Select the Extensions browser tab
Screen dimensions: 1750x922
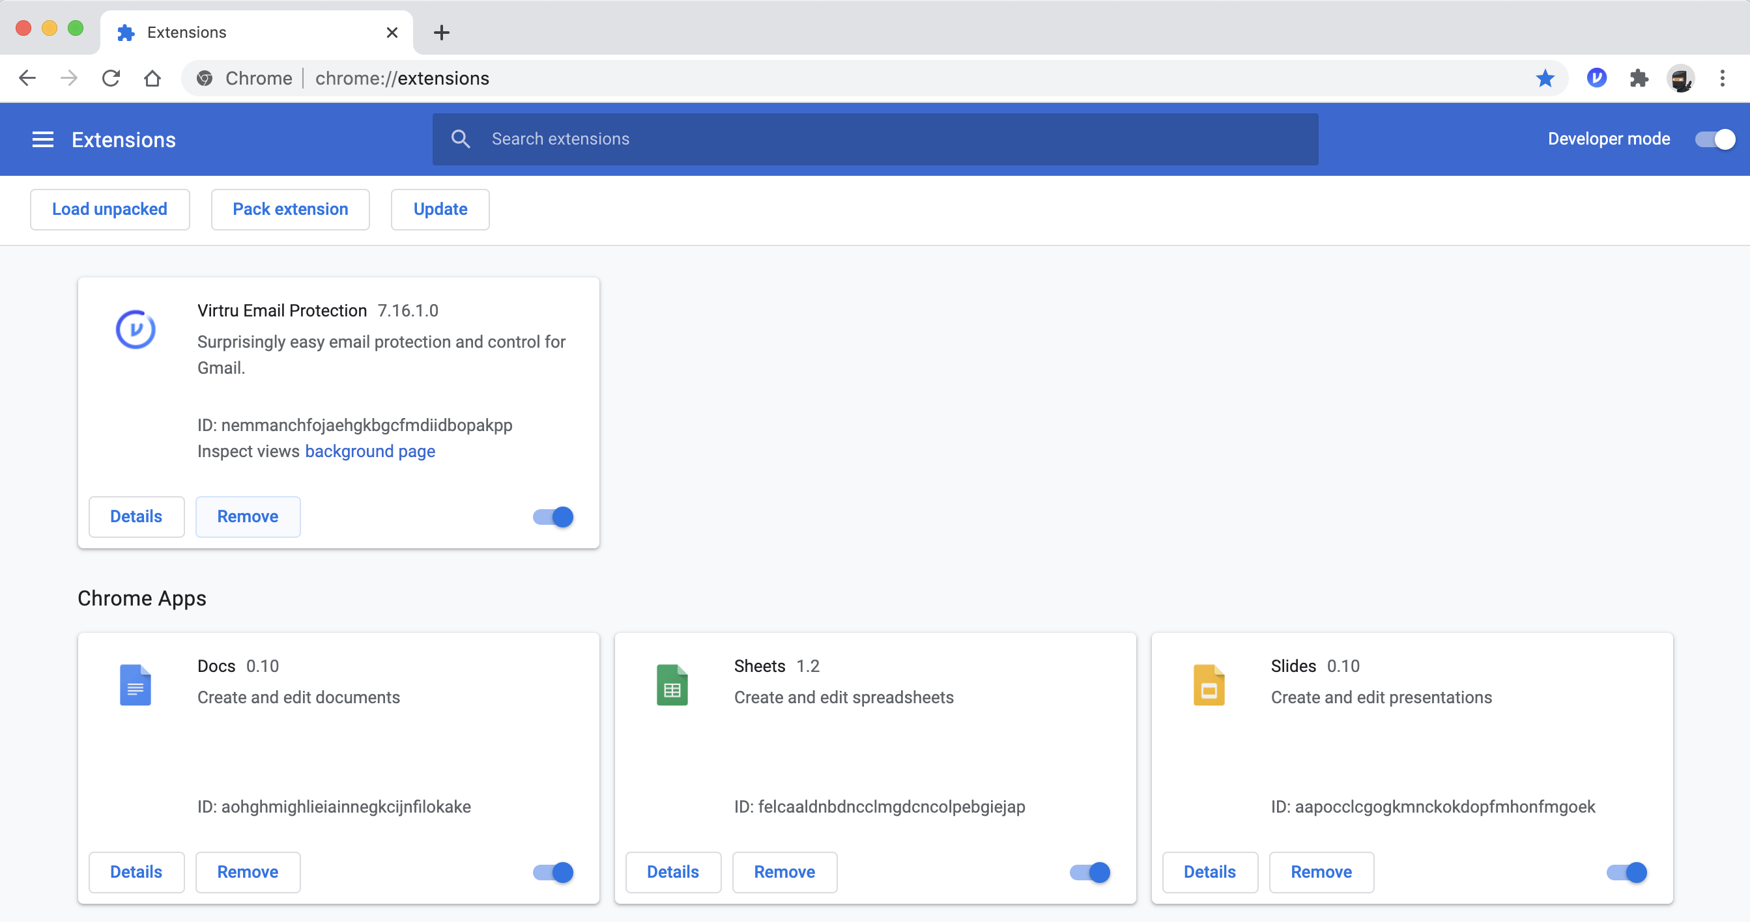[257, 32]
